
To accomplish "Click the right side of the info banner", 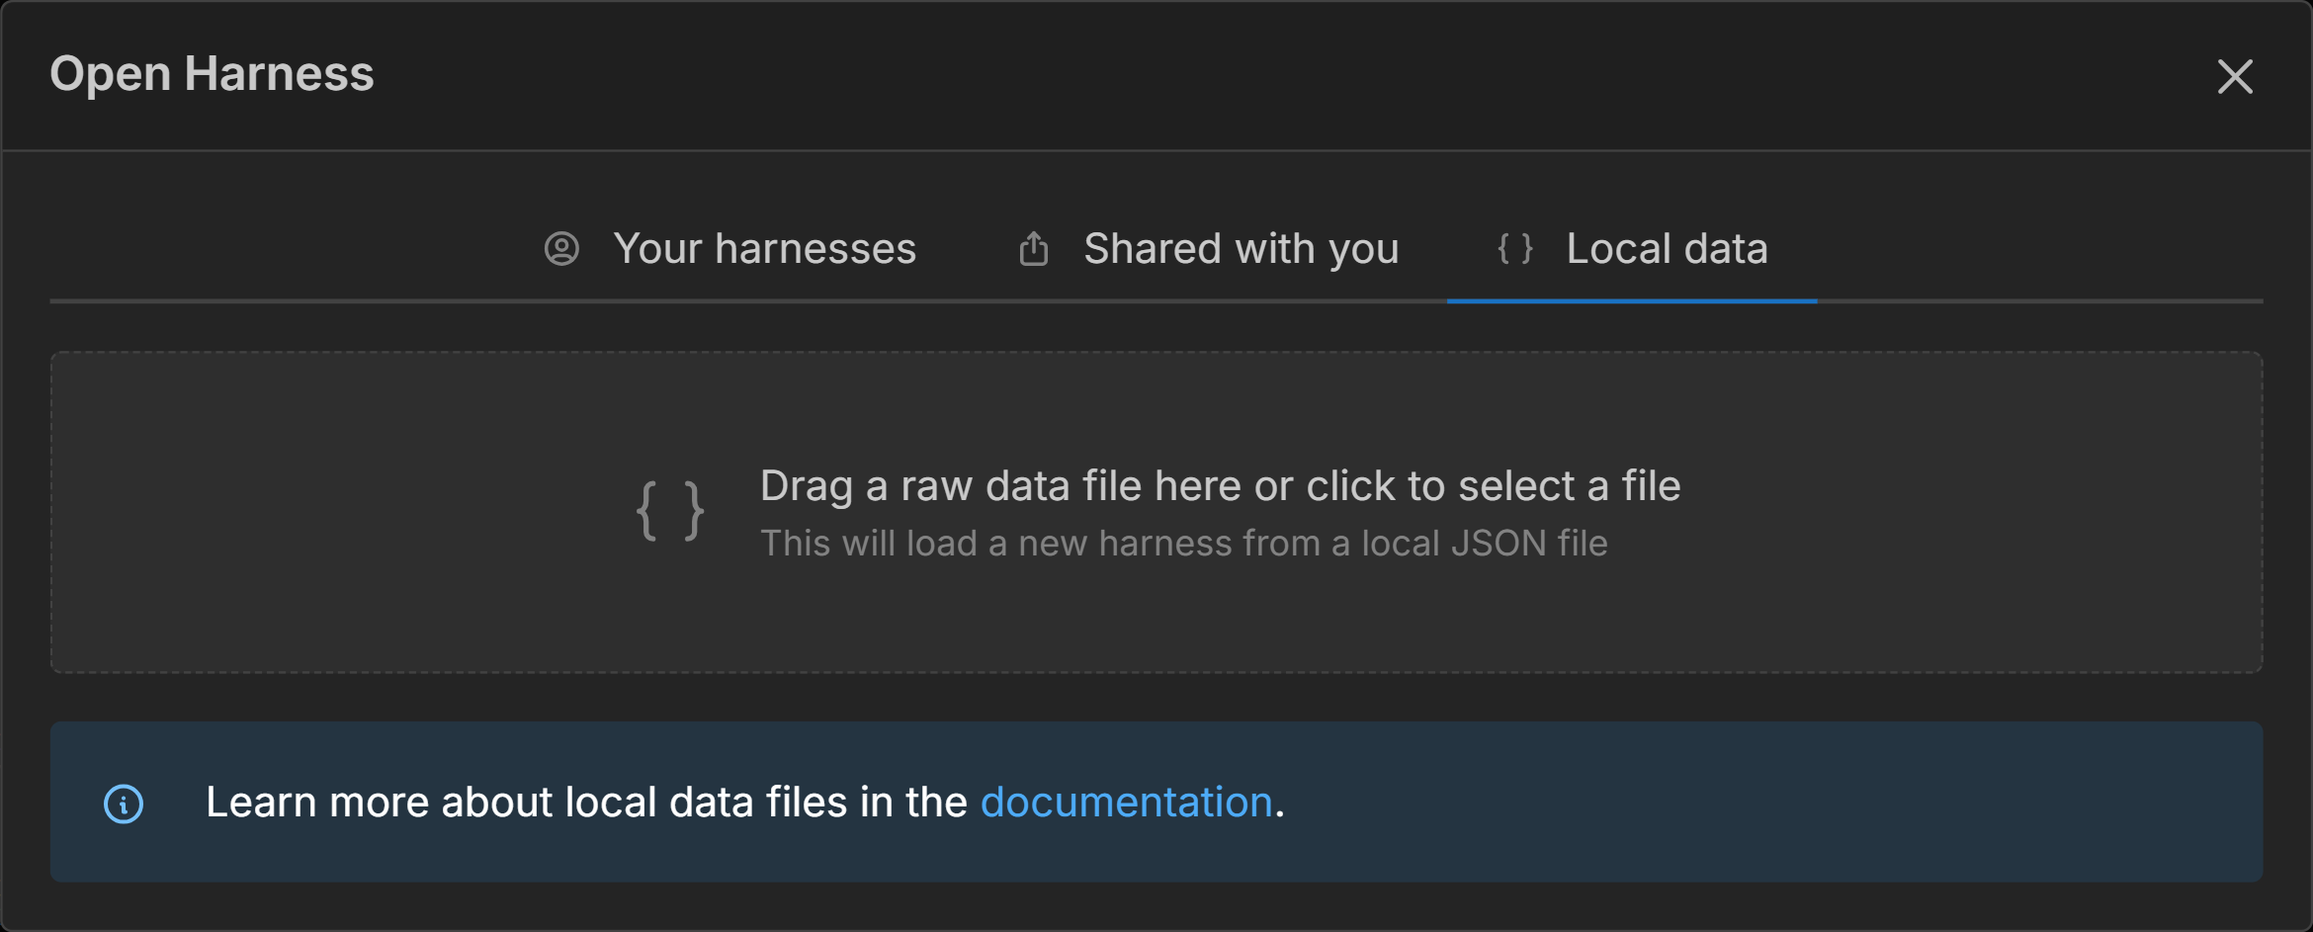I will coord(1878,803).
